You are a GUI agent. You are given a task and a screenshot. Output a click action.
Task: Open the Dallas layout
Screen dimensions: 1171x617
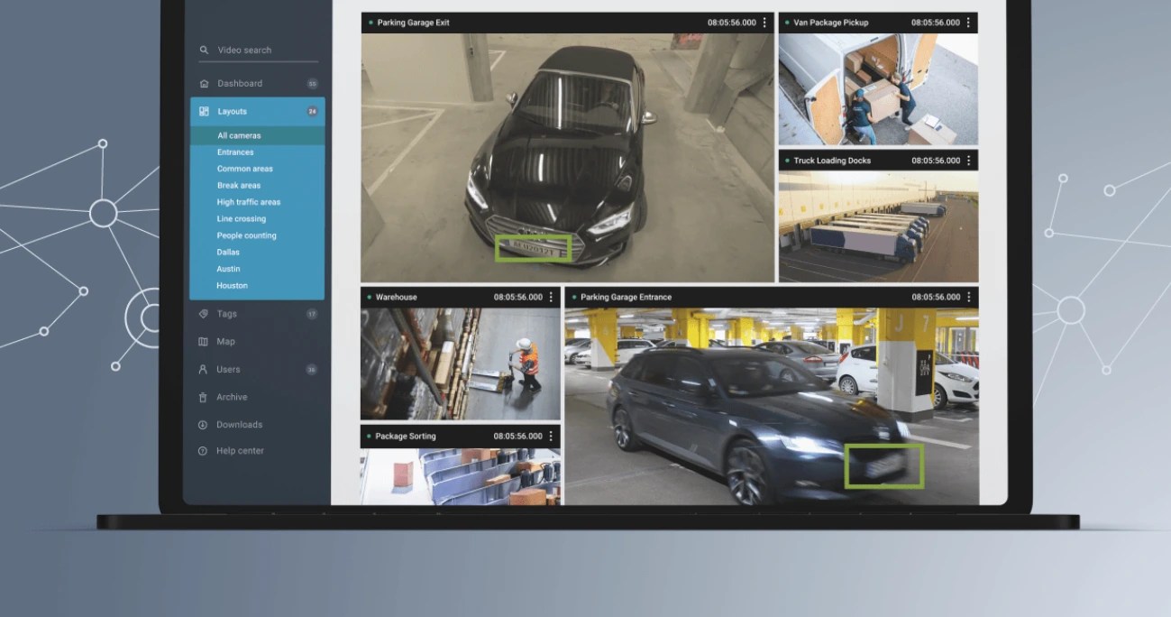227,252
